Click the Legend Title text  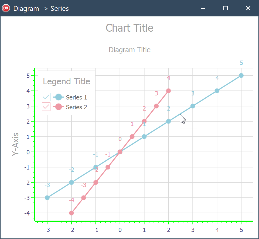(66, 81)
